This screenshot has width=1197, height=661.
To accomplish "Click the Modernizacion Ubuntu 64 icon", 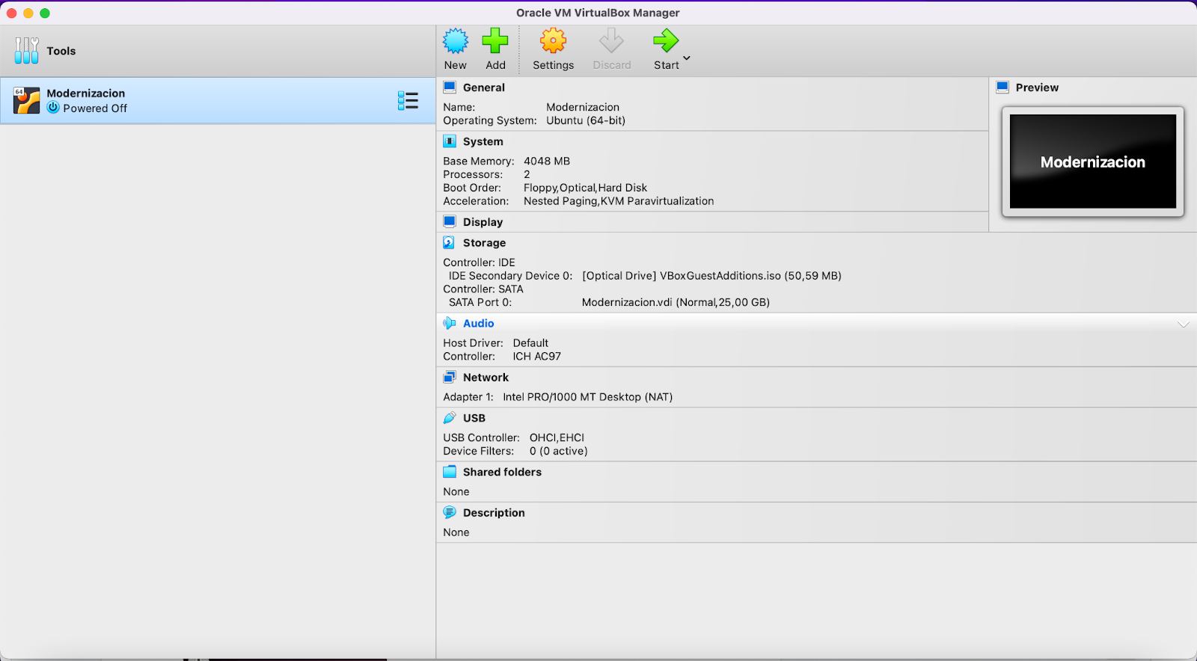I will point(26,100).
